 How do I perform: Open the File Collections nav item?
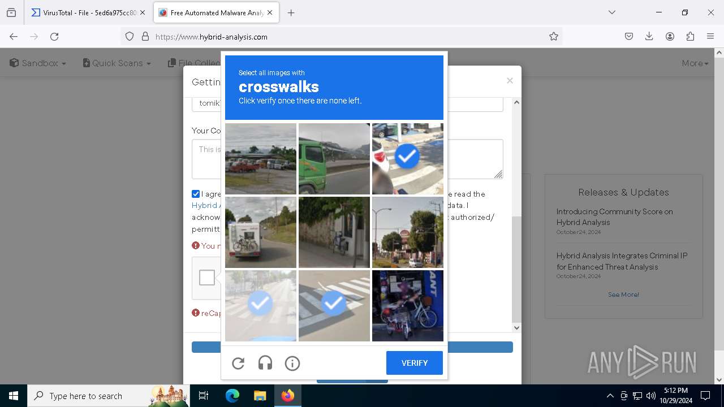point(194,63)
